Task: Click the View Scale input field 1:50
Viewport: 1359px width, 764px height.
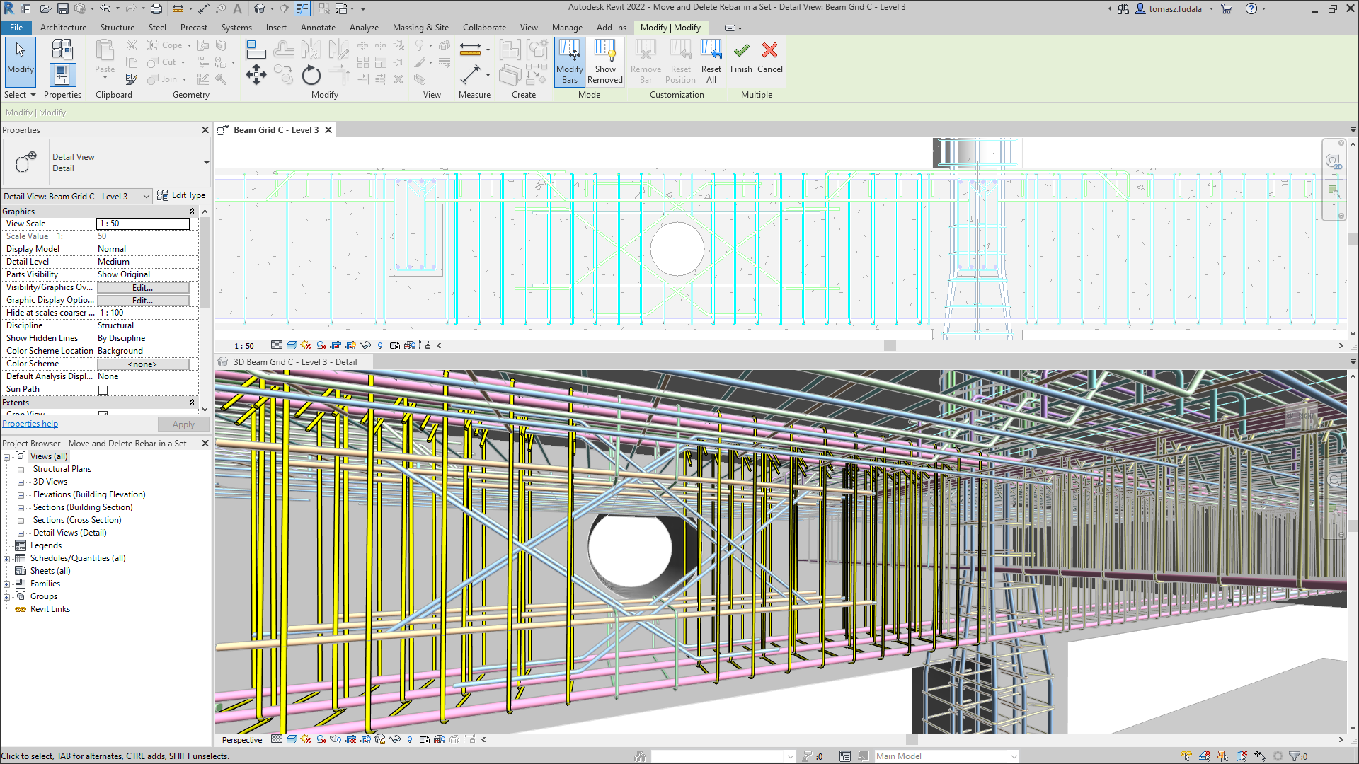Action: point(142,223)
